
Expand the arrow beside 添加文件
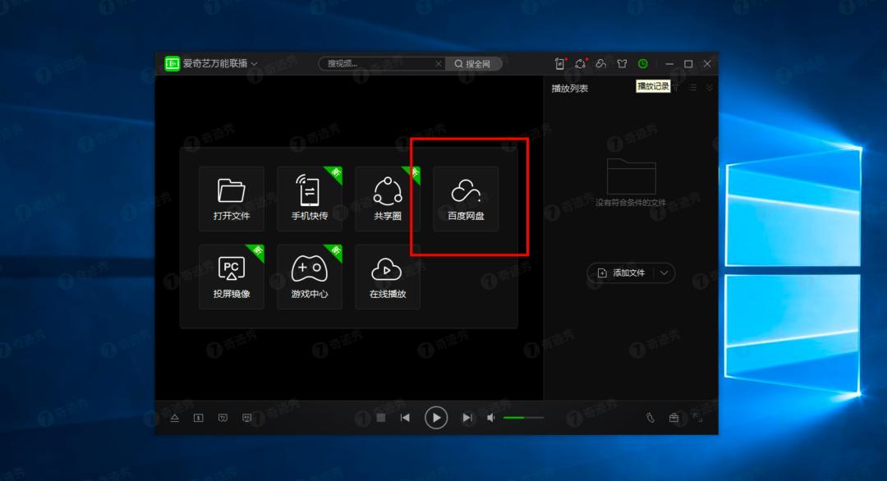pos(664,273)
